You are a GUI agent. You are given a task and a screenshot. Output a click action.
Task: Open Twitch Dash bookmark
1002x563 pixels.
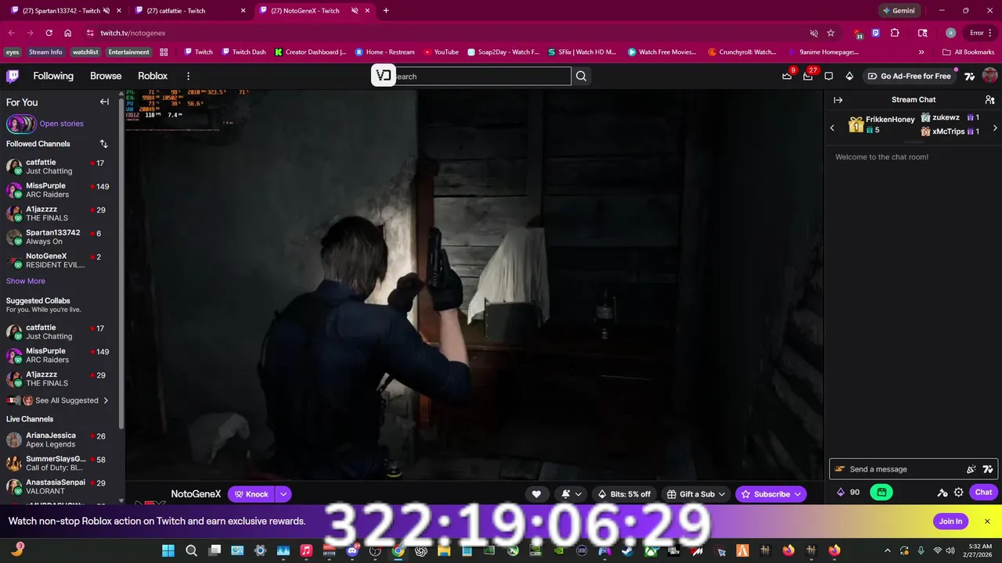[243, 52]
